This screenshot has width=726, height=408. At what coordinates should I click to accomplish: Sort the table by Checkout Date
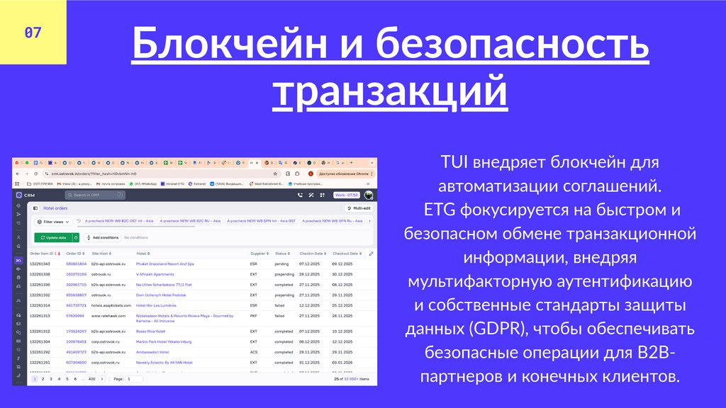[x=347, y=254]
